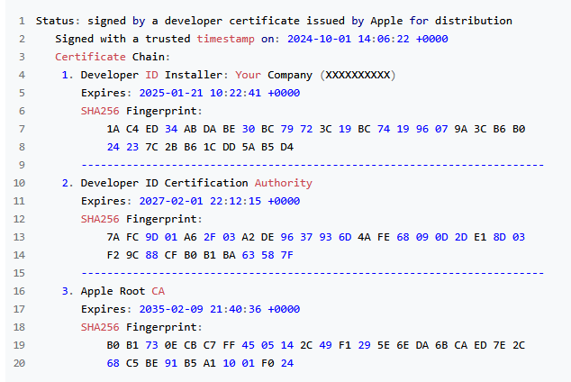Click the line 1 Status text
The width and height of the screenshot is (571, 382).
274,21
